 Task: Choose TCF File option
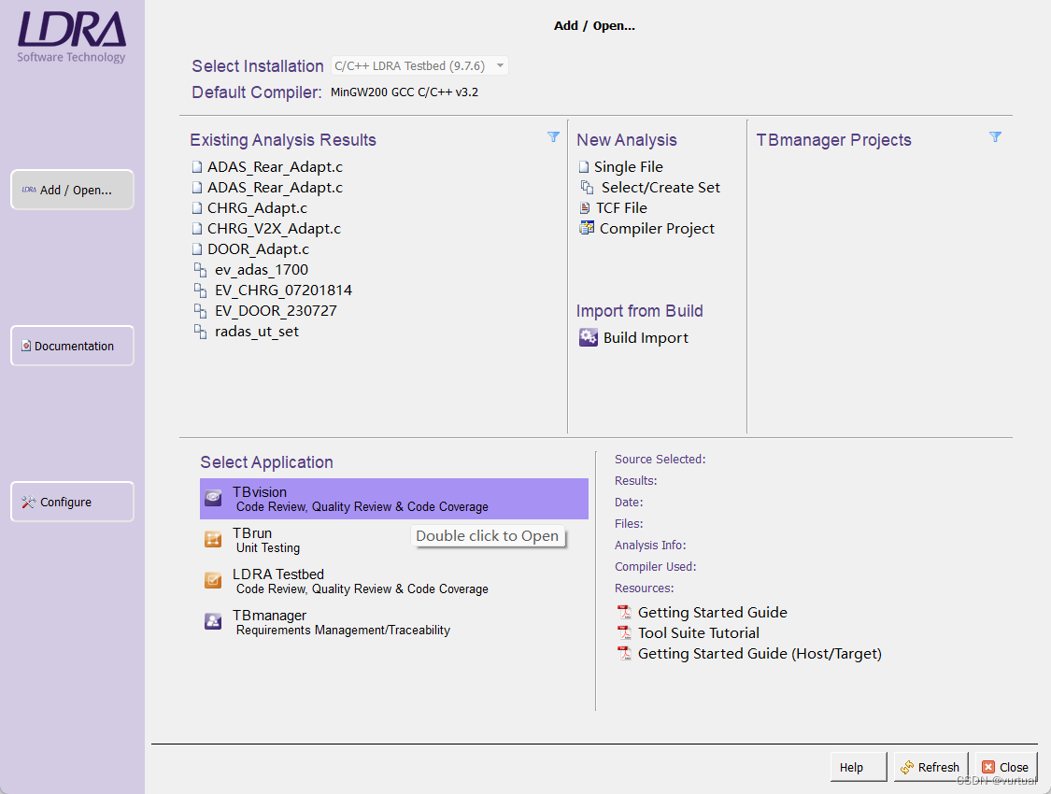point(621,208)
